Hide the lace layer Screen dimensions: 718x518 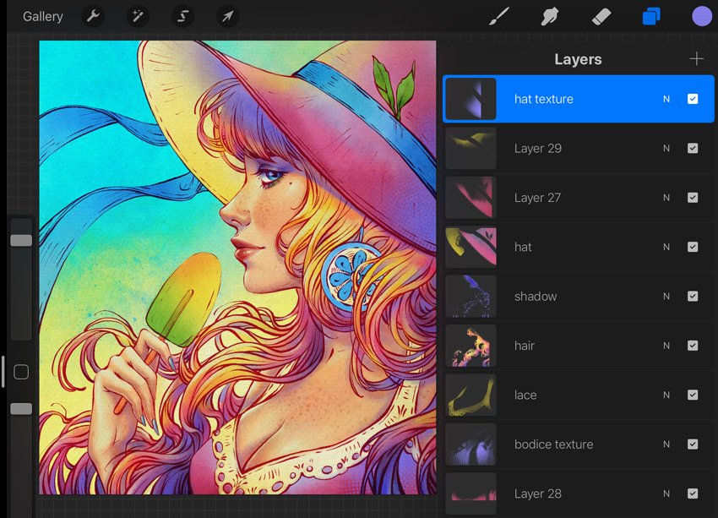click(693, 395)
